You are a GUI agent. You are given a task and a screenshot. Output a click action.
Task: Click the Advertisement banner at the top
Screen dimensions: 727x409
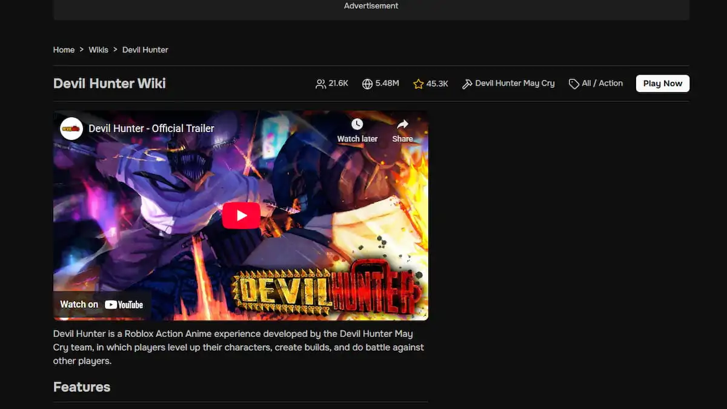371,7
